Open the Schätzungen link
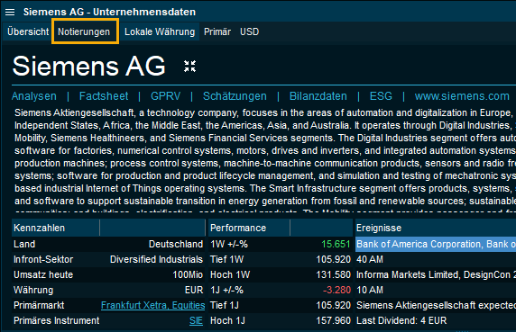The image size is (516, 332). (x=235, y=96)
